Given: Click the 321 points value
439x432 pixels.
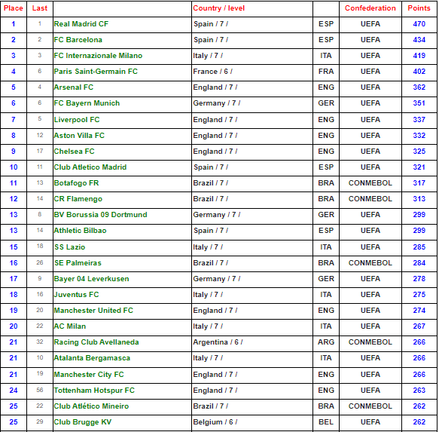Looking at the screenshot, I should [x=419, y=167].
